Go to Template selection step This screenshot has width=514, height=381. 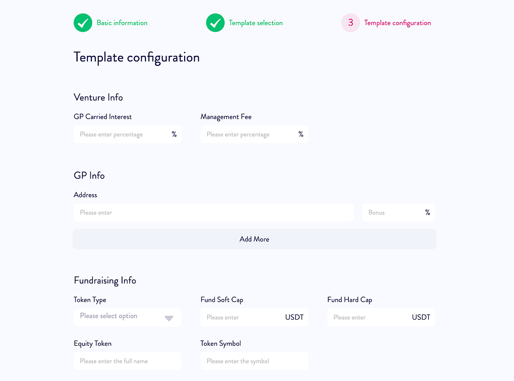pos(255,23)
